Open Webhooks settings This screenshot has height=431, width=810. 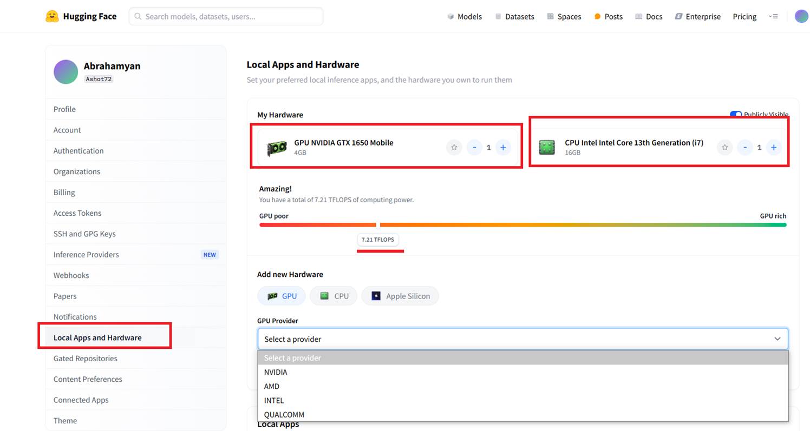click(135, 275)
